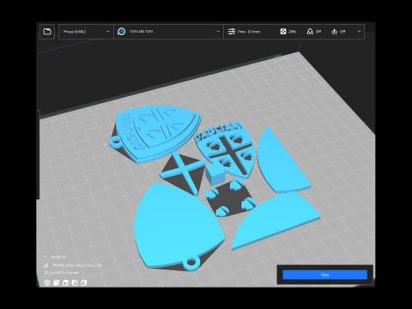412x309 pixels.
Task: Switch to the 3D view cube icon
Action: pyautogui.click(x=47, y=282)
